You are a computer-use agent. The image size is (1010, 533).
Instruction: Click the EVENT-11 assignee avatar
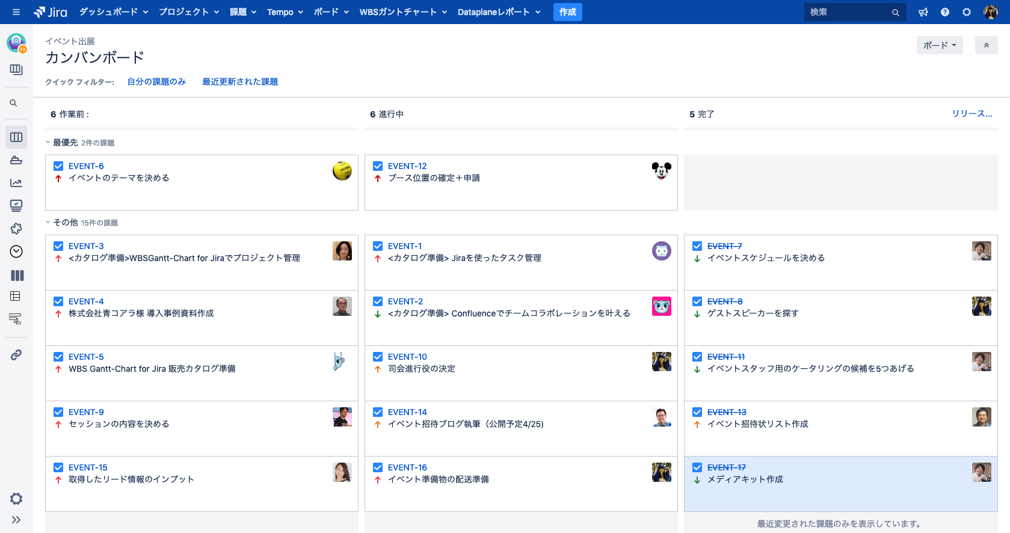(982, 362)
